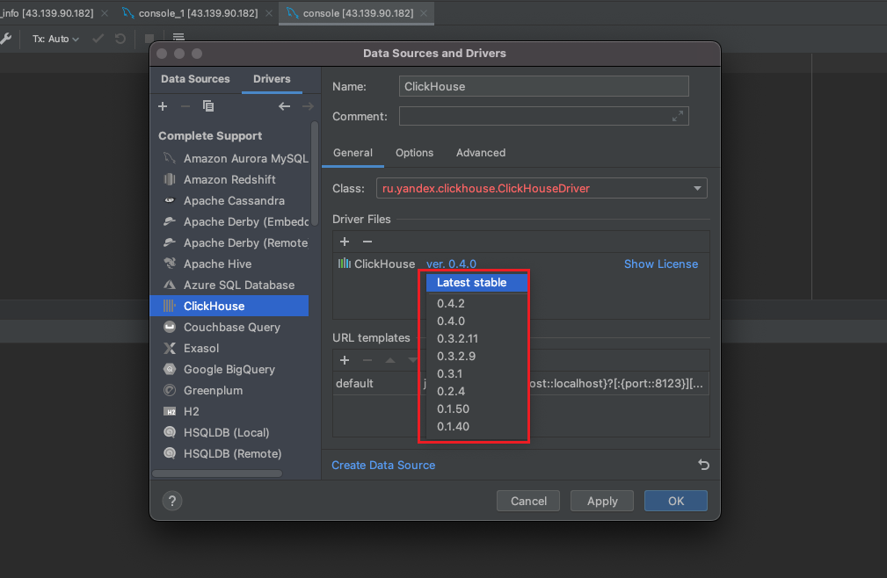This screenshot has height=578, width=887.
Task: Click the Cancel button
Action: coord(528,502)
